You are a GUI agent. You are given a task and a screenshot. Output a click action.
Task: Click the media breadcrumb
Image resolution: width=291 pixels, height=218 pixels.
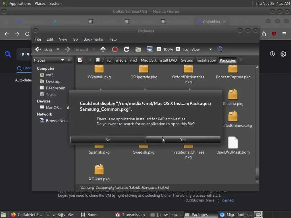(121, 60)
